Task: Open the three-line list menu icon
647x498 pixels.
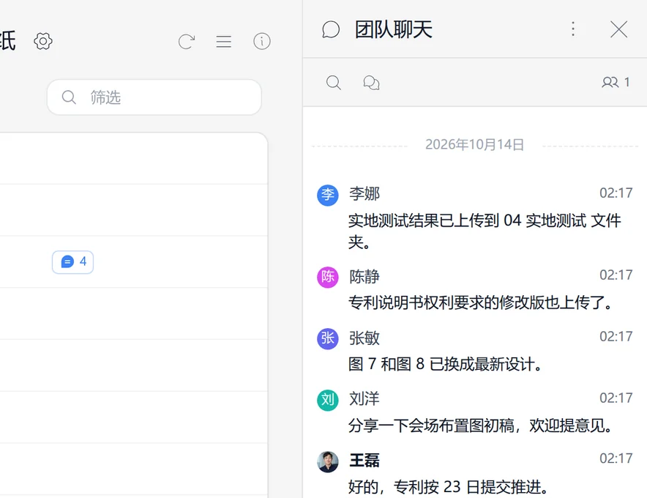Action: click(224, 41)
